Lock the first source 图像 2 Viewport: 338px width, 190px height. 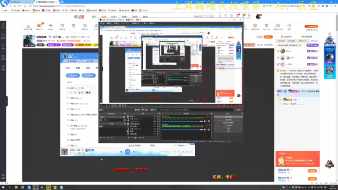[x=158, y=117]
